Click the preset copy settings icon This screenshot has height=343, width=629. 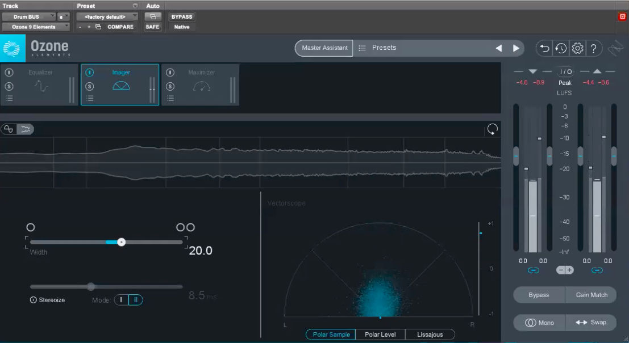(98, 27)
